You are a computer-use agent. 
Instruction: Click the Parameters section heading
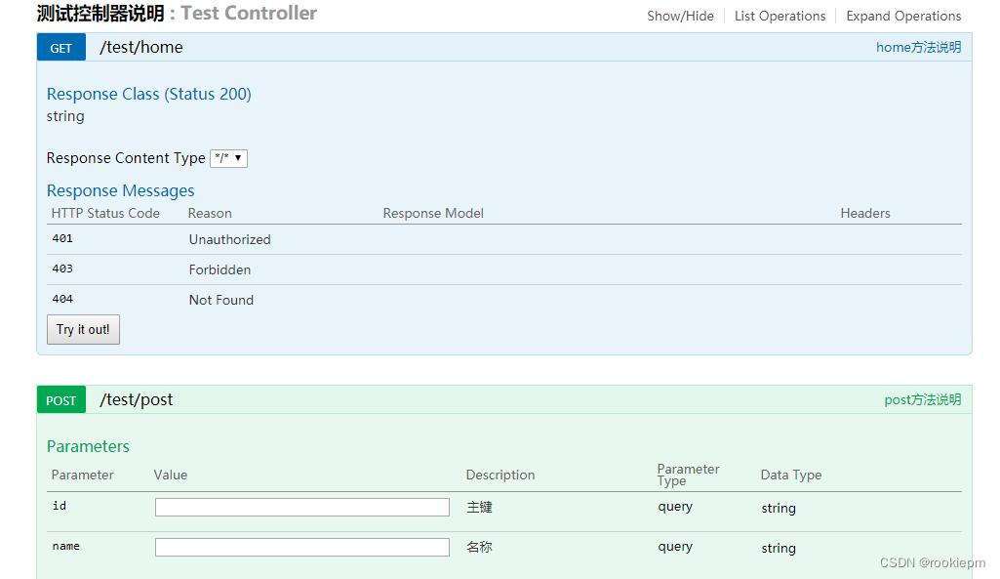tap(88, 446)
